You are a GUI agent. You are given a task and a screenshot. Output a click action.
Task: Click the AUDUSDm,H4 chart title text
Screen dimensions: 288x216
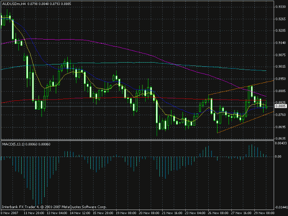click(x=14, y=4)
